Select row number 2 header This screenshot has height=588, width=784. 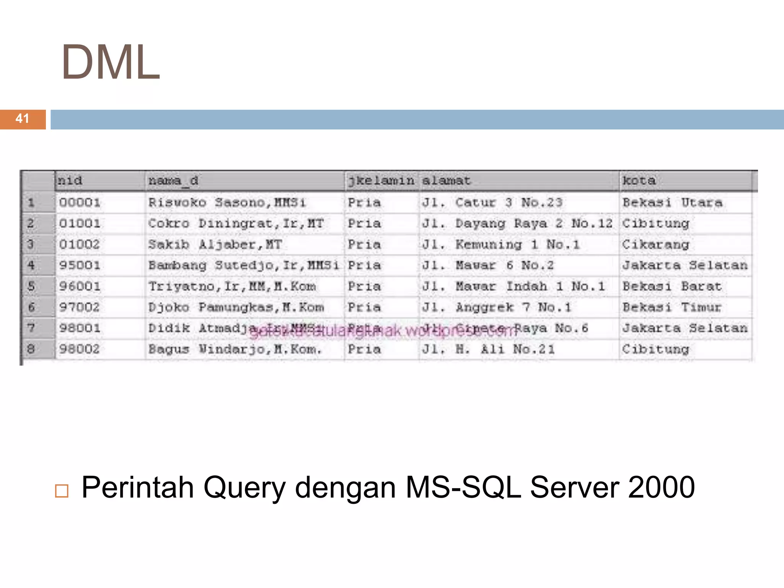pyautogui.click(x=38, y=224)
